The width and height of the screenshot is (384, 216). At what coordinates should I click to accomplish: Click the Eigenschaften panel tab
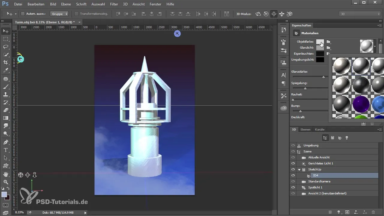301,25
